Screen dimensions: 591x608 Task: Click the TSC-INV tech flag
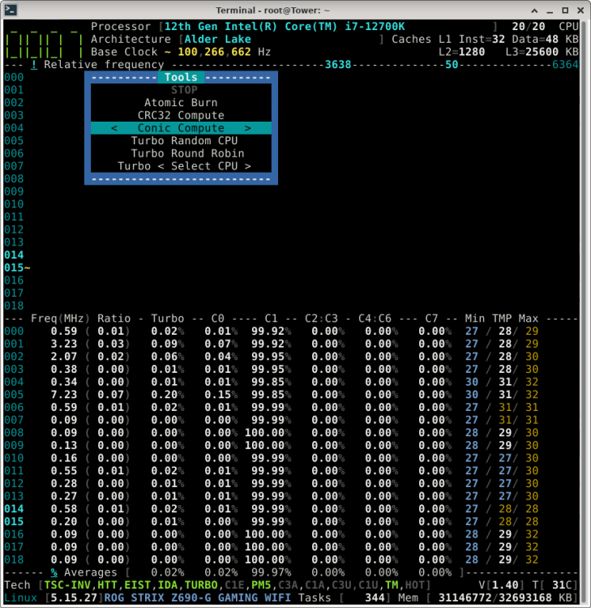point(67,585)
